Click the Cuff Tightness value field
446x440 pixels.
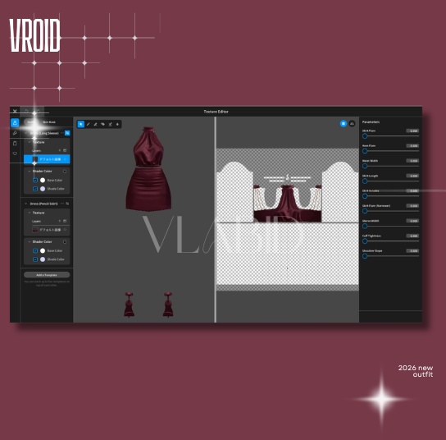pos(412,236)
